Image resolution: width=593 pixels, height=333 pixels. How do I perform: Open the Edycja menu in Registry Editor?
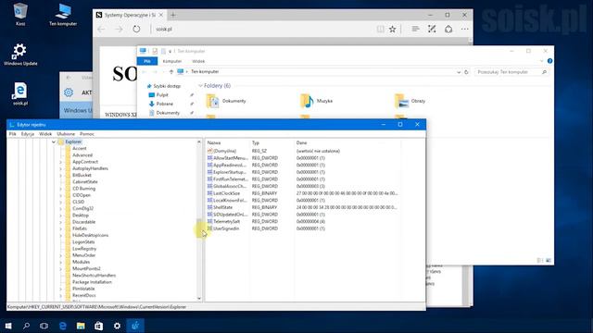click(27, 134)
